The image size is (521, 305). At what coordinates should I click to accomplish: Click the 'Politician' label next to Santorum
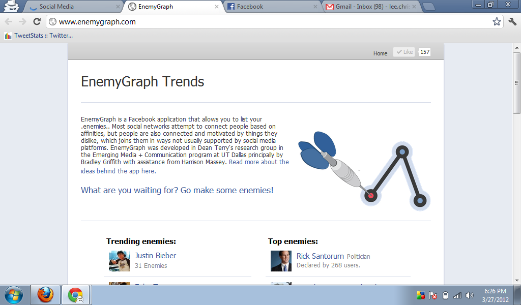pos(359,257)
